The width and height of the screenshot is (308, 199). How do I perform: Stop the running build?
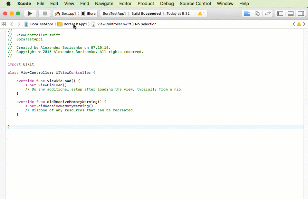coord(44,13)
